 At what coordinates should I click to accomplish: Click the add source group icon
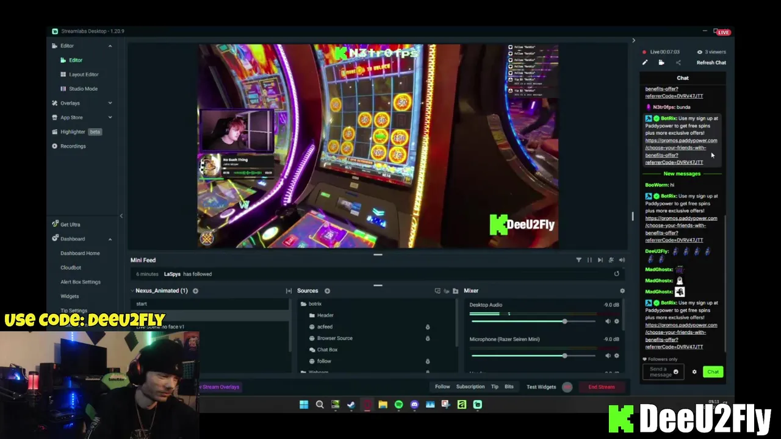coord(437,291)
